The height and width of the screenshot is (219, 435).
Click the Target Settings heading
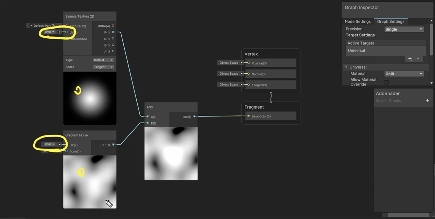[360, 35]
